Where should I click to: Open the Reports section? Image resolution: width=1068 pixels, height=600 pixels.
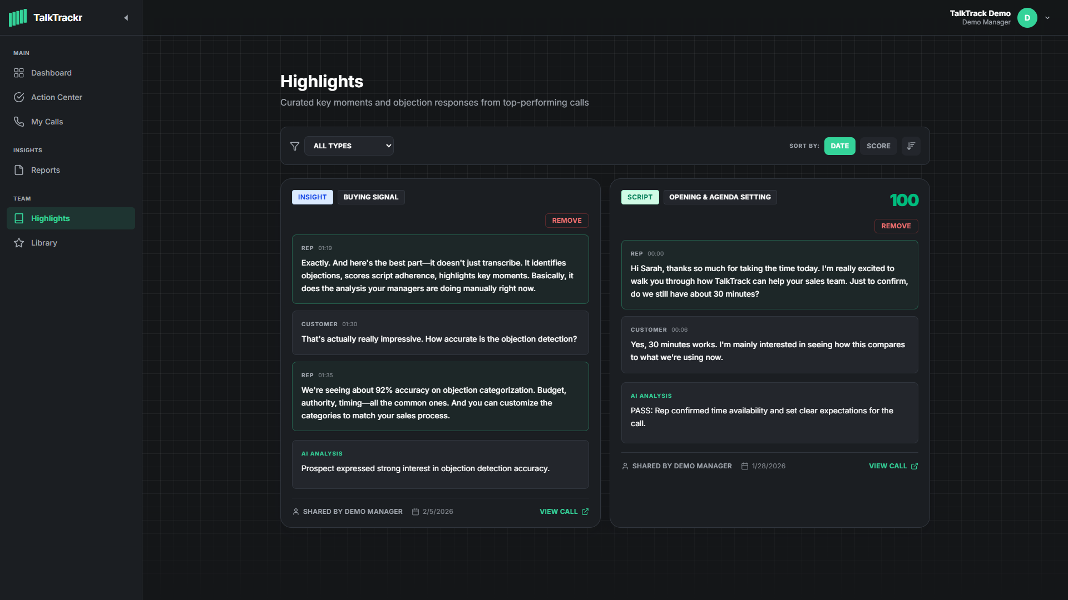[45, 170]
